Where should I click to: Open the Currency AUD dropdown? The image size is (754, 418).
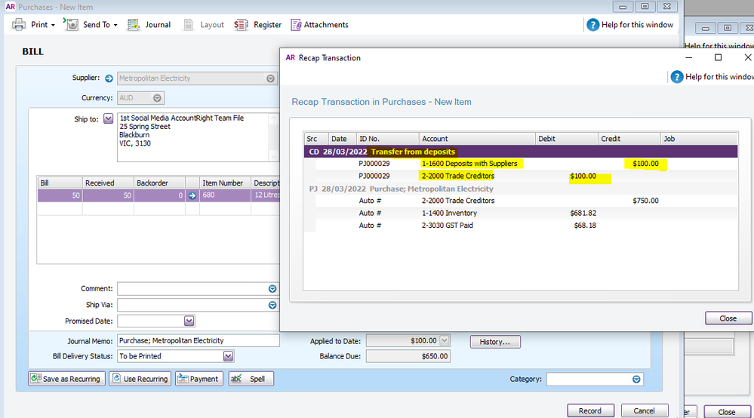click(157, 98)
